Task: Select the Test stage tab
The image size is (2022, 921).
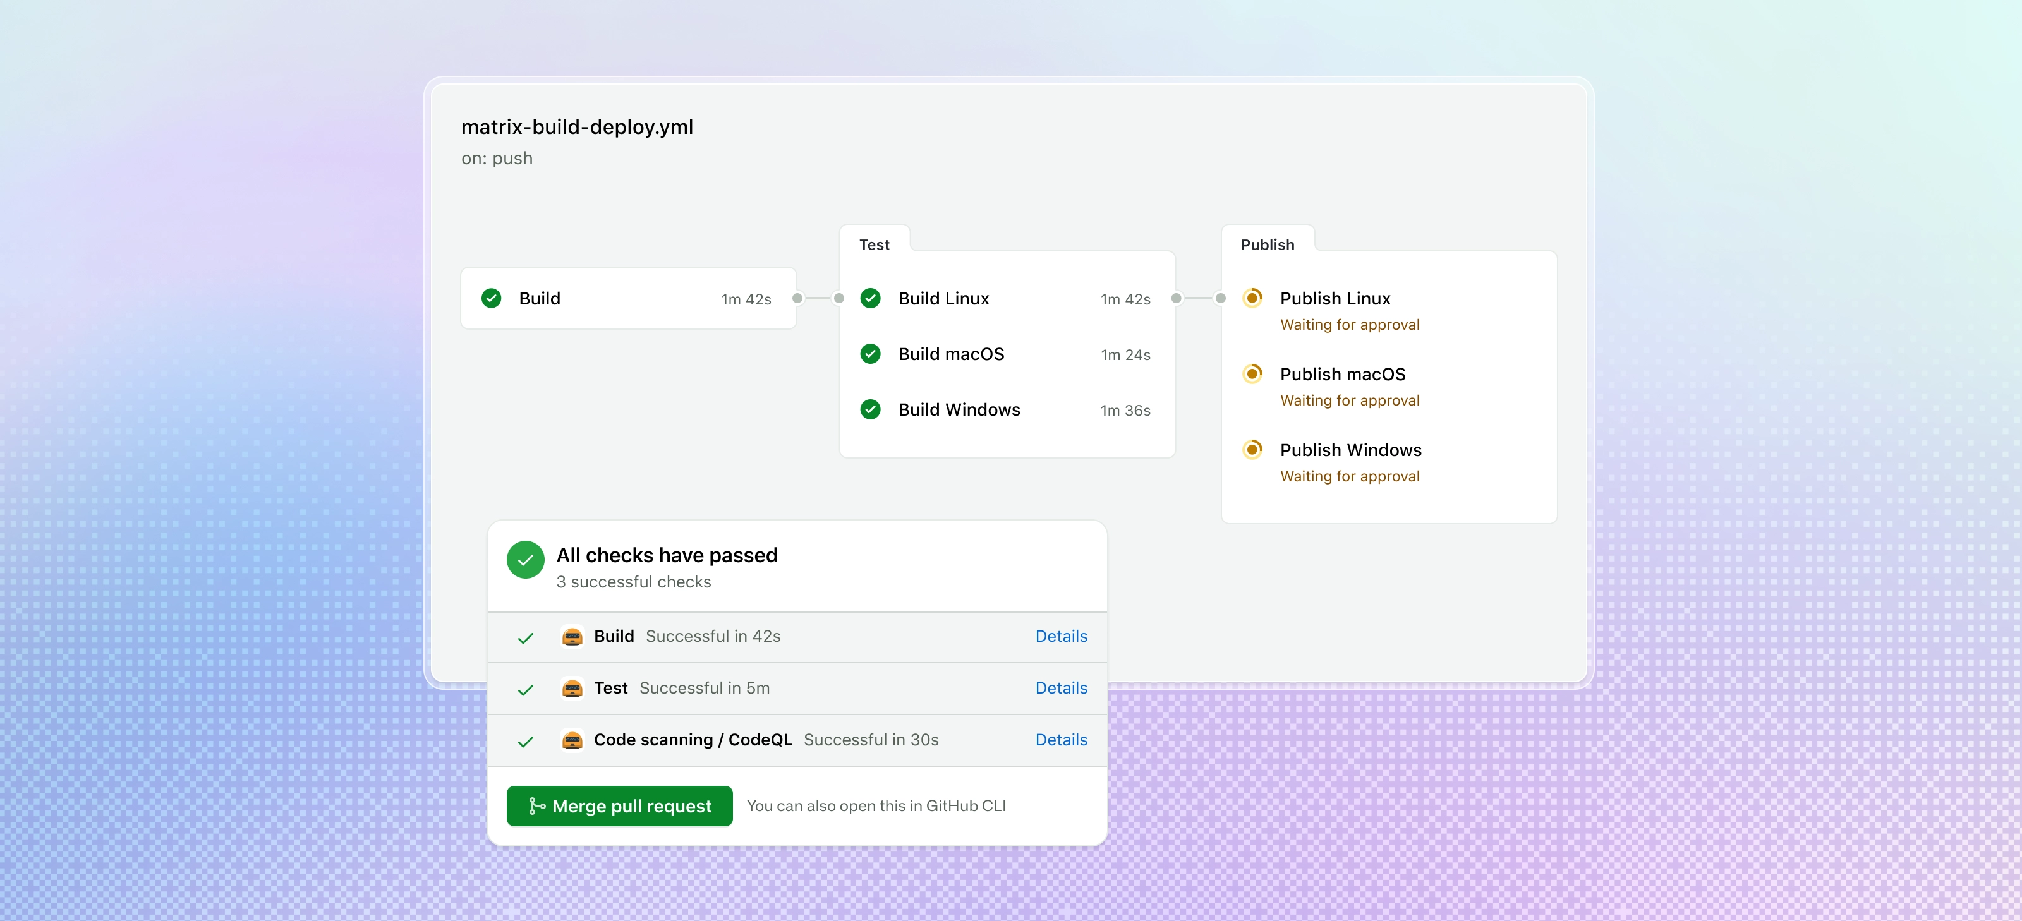Action: click(x=875, y=244)
